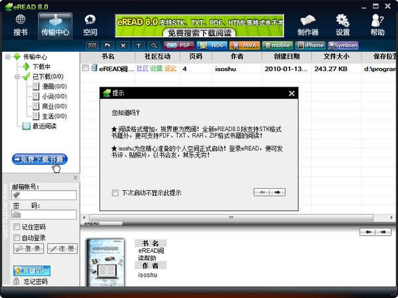Select the JAVA device button
398x298 pixels.
[x=245, y=45]
